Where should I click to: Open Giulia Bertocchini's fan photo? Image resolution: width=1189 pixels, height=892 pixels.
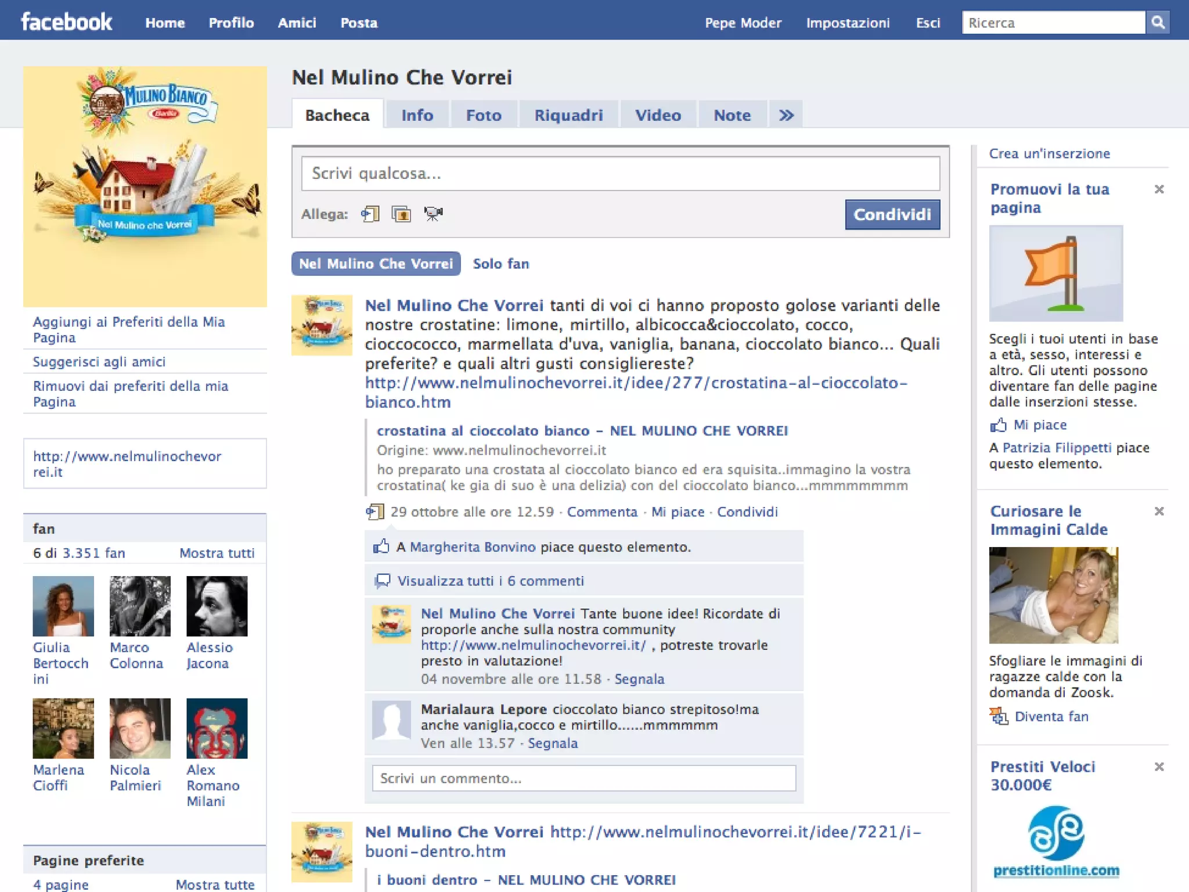pyautogui.click(x=63, y=606)
